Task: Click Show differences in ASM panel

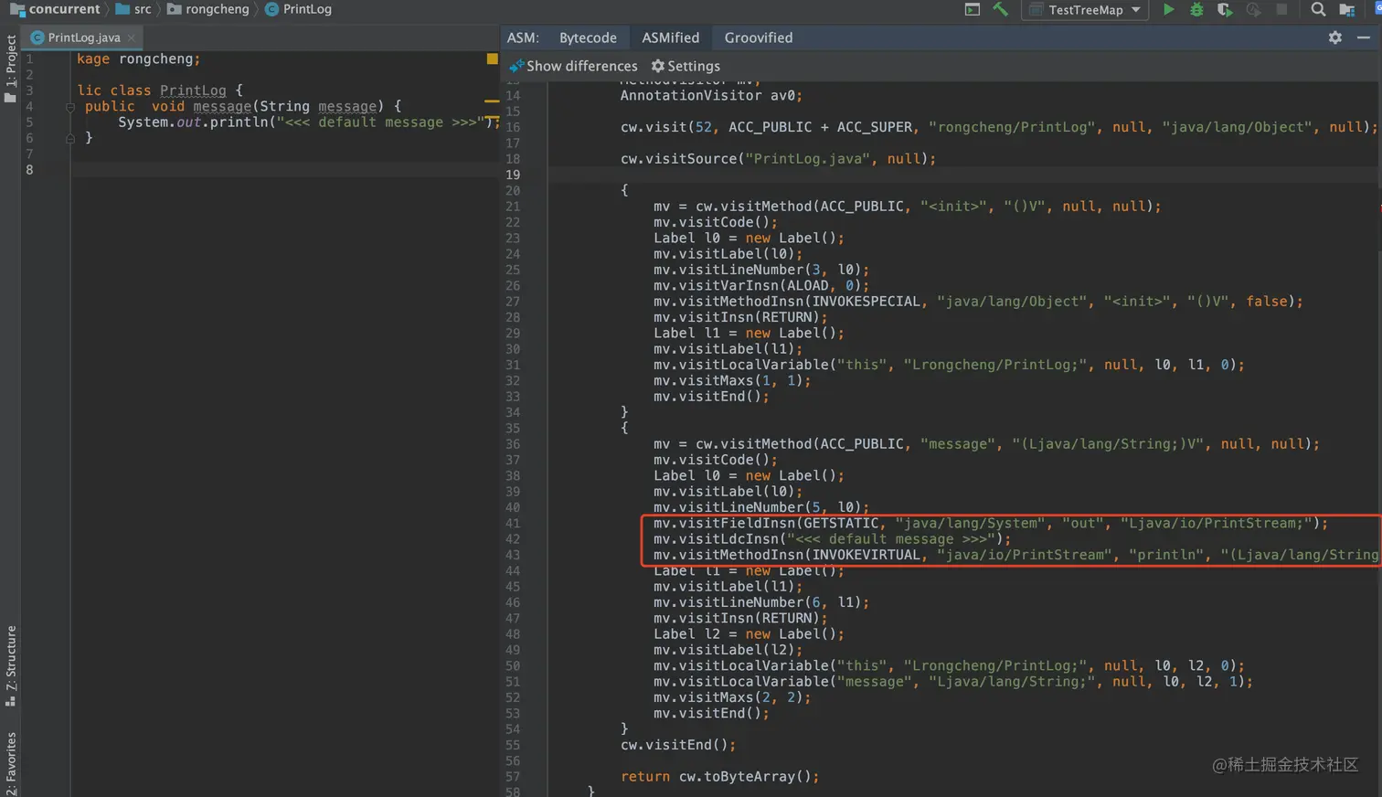Action: [x=574, y=66]
